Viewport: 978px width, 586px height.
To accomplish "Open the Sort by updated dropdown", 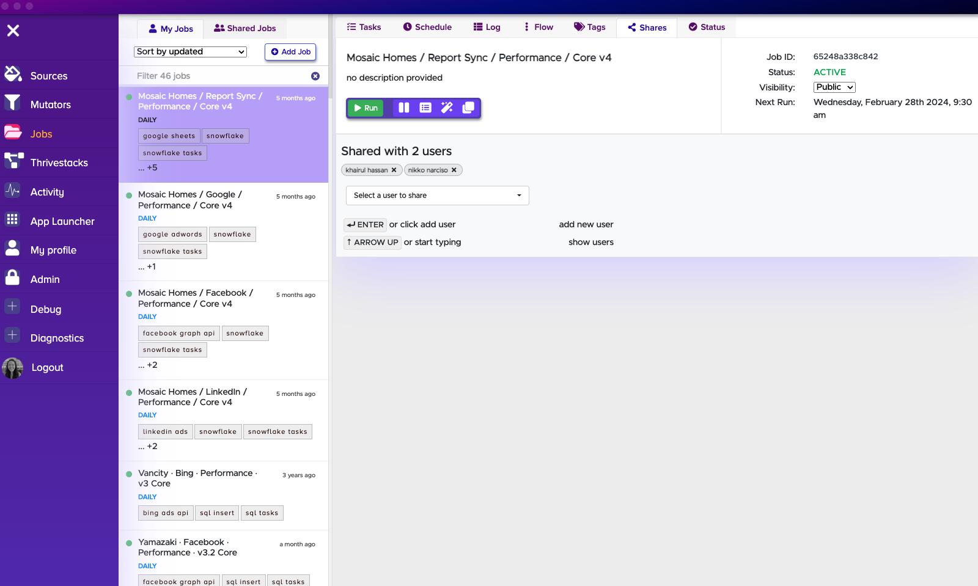I will (x=190, y=52).
